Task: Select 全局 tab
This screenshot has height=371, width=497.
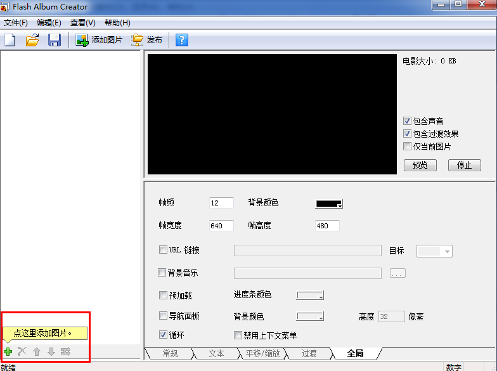Action: click(x=355, y=353)
